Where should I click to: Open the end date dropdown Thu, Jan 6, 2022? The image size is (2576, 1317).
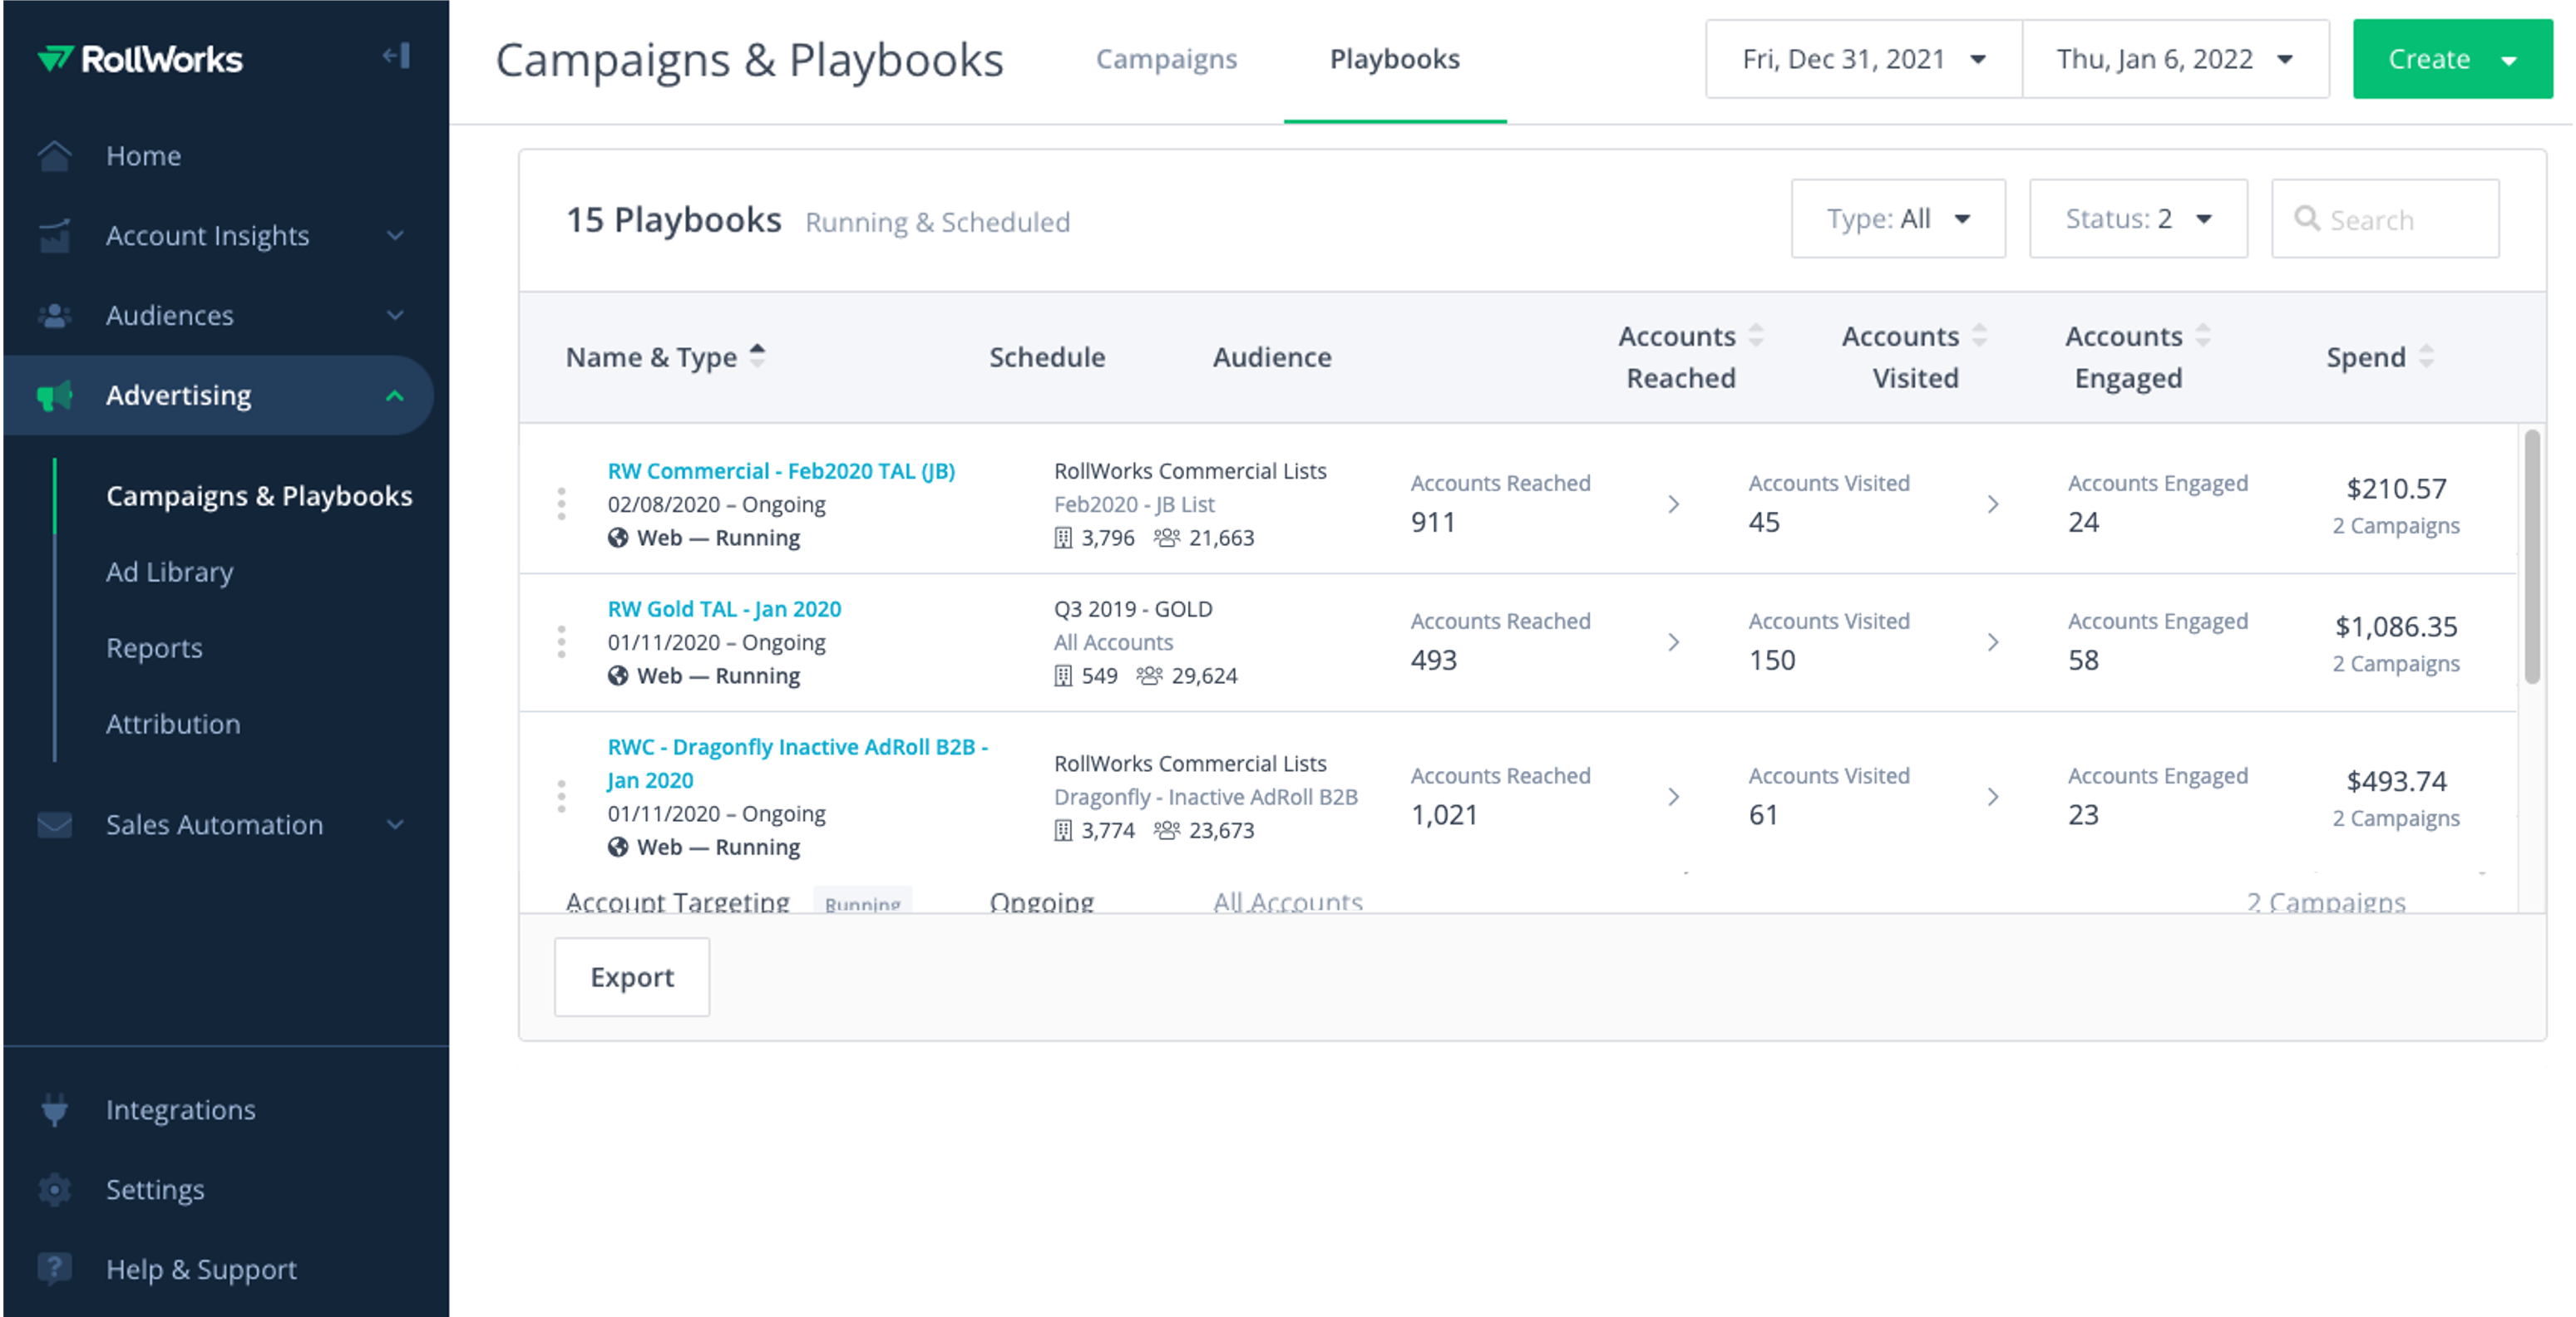point(2176,59)
